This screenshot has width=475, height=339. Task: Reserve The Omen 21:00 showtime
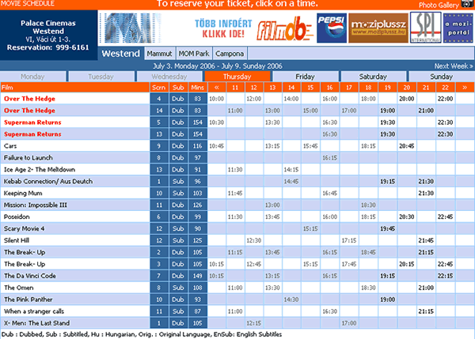click(x=426, y=288)
